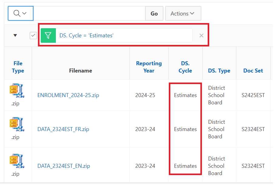Click the green filter funnel icon

pos(48,36)
